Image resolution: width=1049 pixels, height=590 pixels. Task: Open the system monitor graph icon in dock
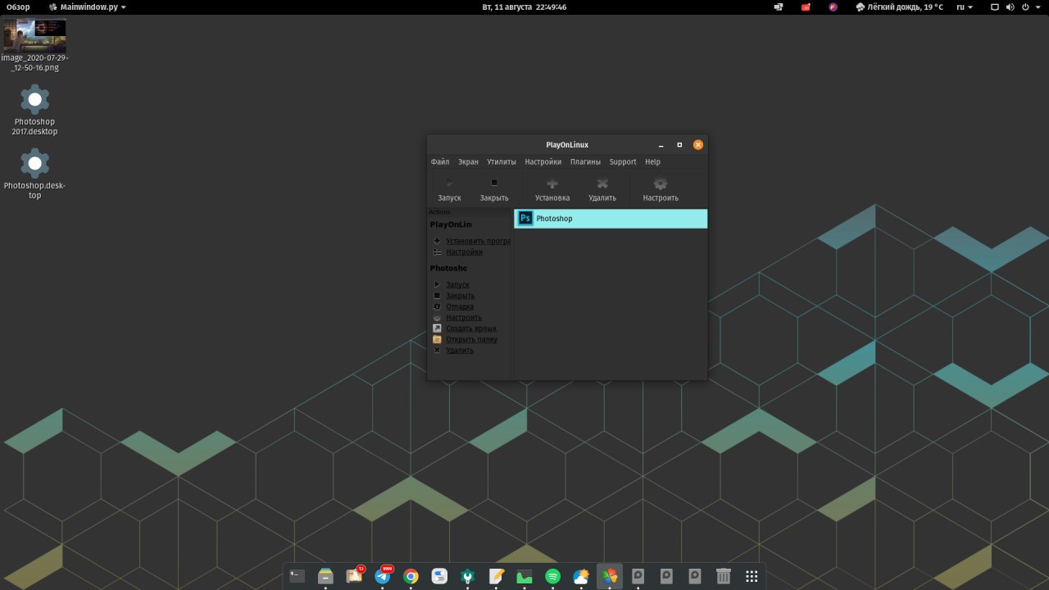pyautogui.click(x=524, y=576)
